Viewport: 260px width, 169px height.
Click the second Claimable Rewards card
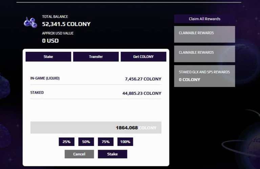tap(204, 54)
